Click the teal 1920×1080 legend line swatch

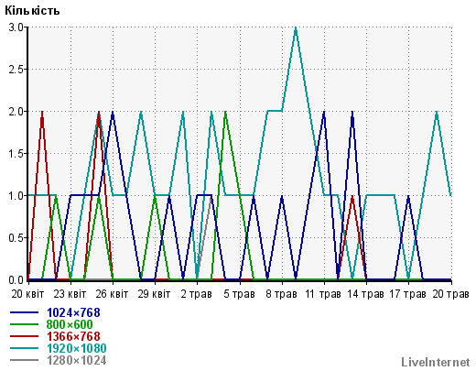point(24,348)
